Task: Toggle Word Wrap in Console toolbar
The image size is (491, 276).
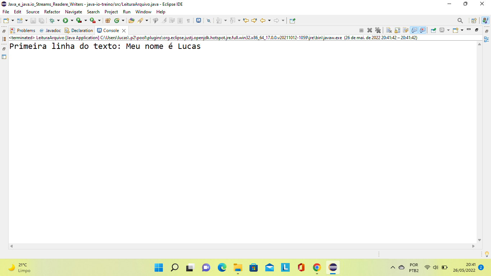Action: 405,31
